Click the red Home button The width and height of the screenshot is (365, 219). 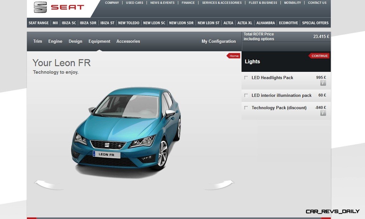[x=234, y=56]
